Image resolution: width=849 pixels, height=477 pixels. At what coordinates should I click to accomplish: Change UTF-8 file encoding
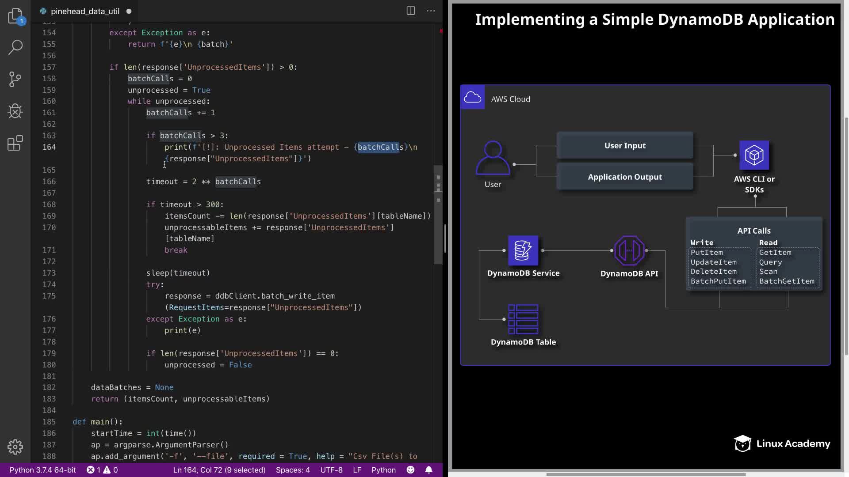pyautogui.click(x=331, y=470)
